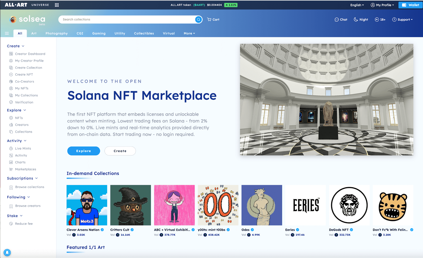Click the ALL.ART token price change badge
The width and height of the screenshot is (423, 258).
tap(231, 5)
